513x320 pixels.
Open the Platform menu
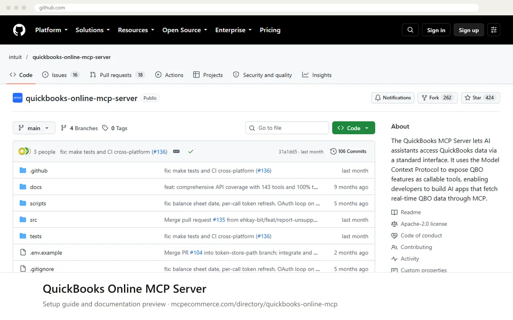(51, 30)
